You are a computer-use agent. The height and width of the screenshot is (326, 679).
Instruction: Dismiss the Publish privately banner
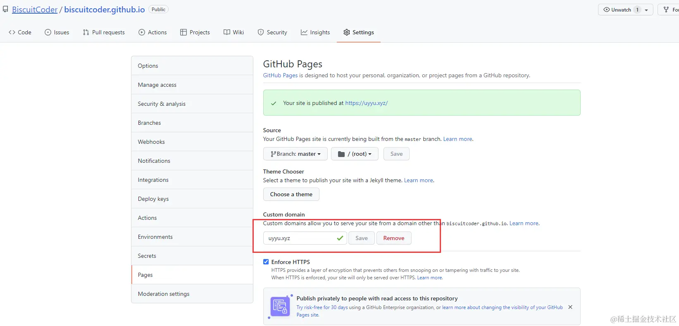click(570, 307)
